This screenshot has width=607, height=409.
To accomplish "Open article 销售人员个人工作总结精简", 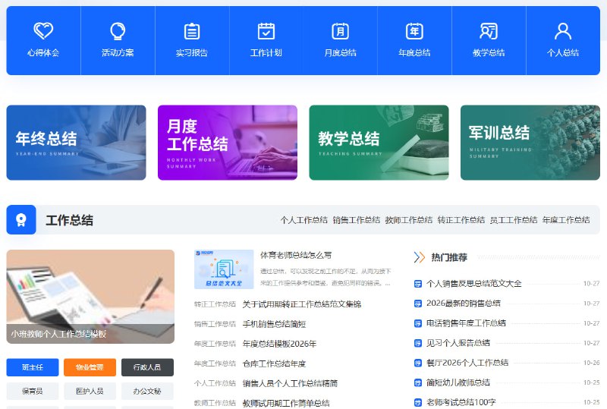I will pyautogui.click(x=290, y=383).
